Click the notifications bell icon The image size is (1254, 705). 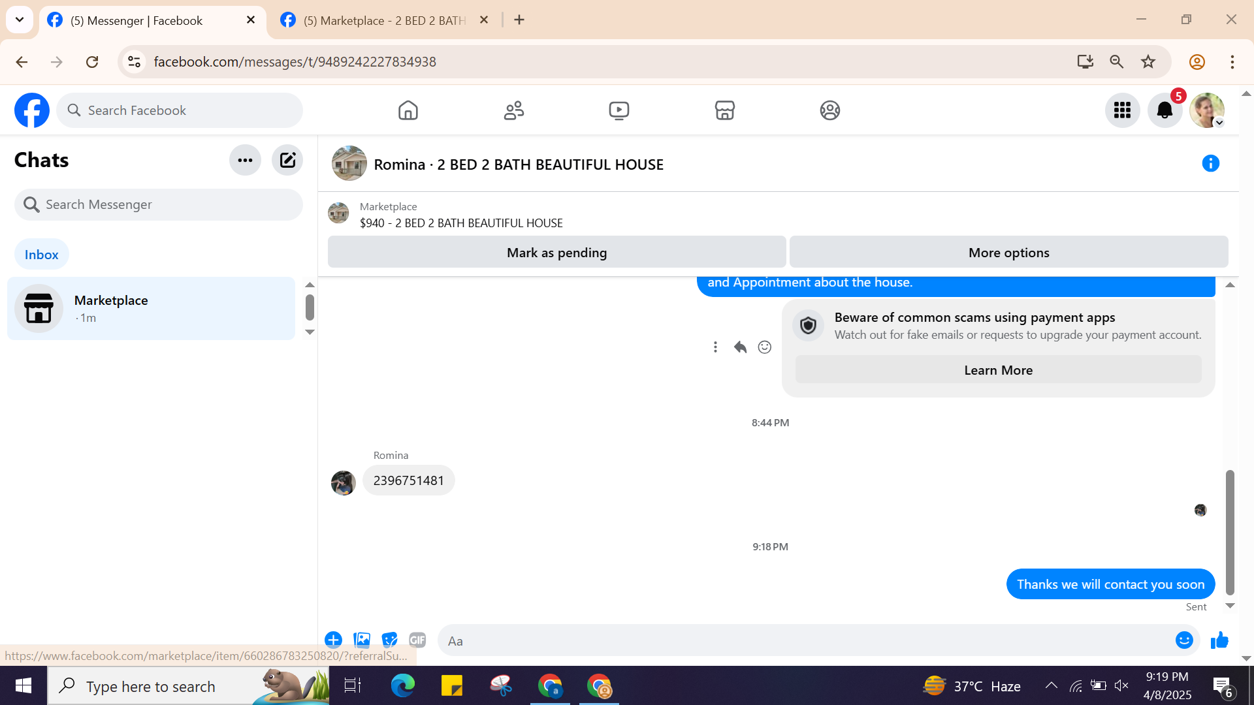tap(1165, 110)
